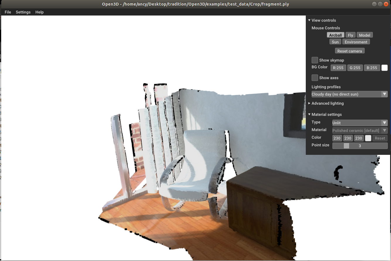This screenshot has height=261, width=391.
Task: Select the Arcball mouse control
Action: point(335,35)
